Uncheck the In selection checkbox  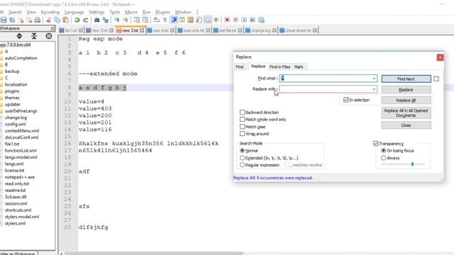(x=345, y=100)
